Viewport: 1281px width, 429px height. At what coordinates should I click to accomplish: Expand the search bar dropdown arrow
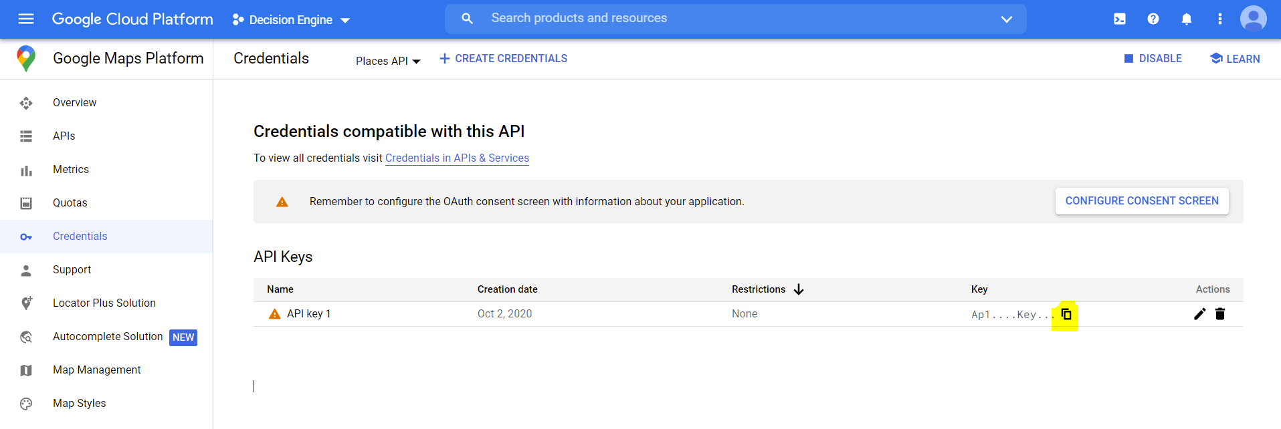click(x=1006, y=19)
